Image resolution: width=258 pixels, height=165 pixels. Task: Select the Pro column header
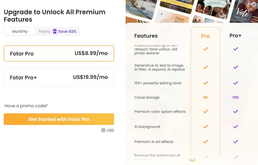click(x=205, y=36)
